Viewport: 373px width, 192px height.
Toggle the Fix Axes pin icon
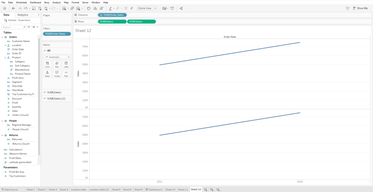click(x=131, y=8)
